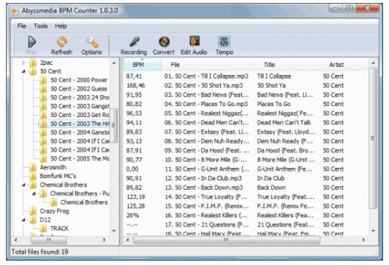The image size is (389, 265).
Task: Select file 13. 50 Cent - Back Down.mp3
Action: [204, 188]
